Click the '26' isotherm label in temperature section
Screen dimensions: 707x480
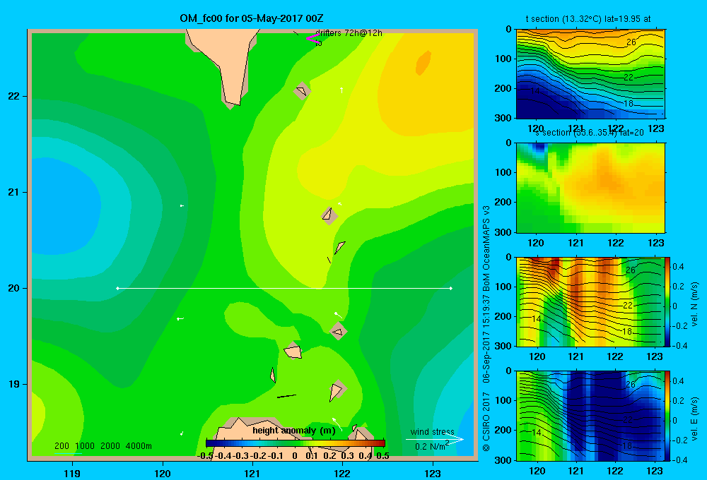click(631, 42)
